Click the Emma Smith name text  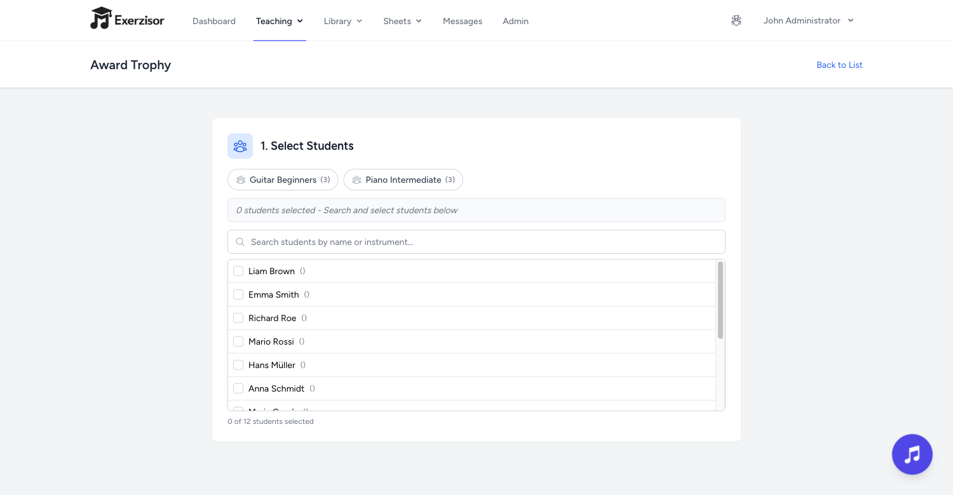274,294
